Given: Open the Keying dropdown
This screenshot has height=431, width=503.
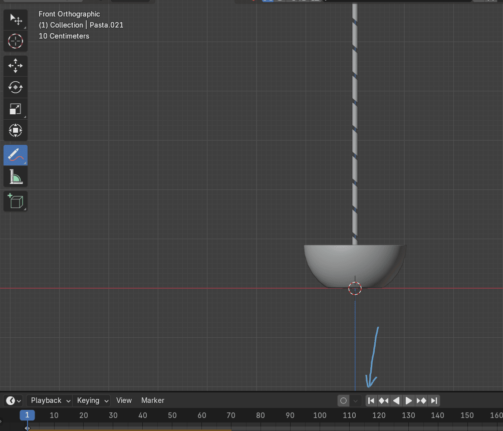Looking at the screenshot, I should tap(92, 400).
